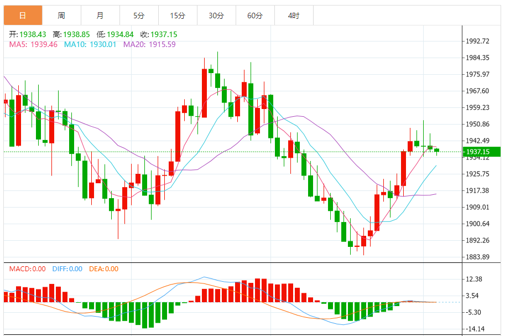This screenshot has height=336, width=505.
Task: Click the -14.14 MACD axis label
Action: click(475, 329)
